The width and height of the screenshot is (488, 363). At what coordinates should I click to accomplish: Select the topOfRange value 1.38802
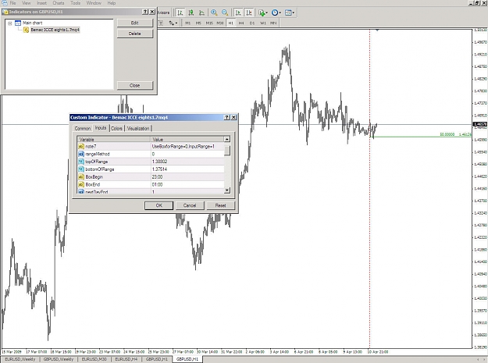159,162
